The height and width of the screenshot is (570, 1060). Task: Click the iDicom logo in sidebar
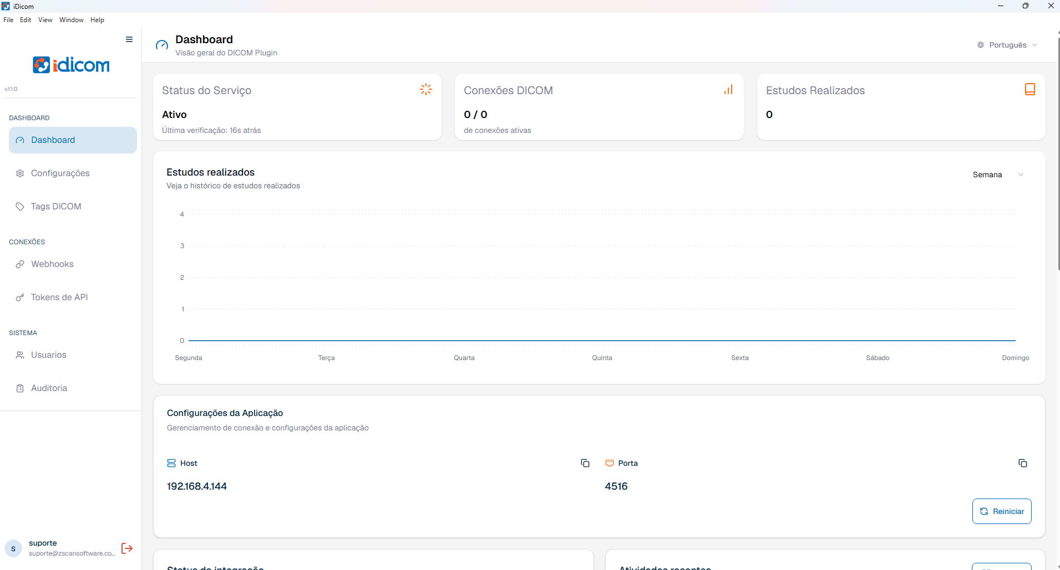point(71,65)
